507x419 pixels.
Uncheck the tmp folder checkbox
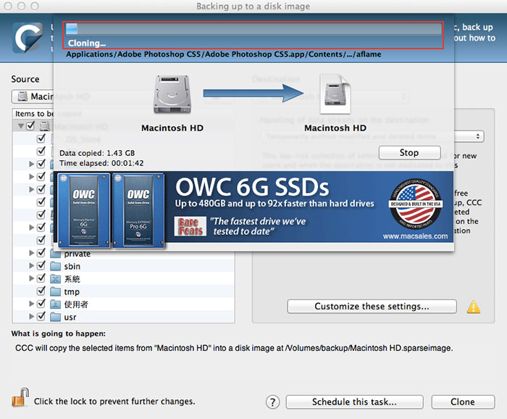point(41,291)
